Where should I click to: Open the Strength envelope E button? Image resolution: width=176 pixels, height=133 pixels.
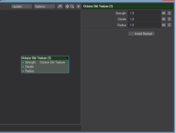(x=169, y=13)
